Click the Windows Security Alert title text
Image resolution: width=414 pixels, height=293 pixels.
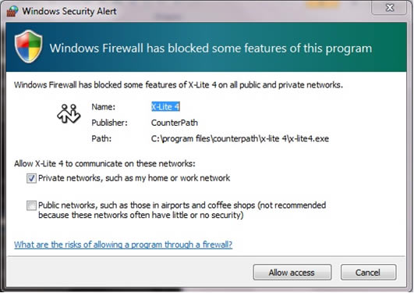(x=69, y=12)
